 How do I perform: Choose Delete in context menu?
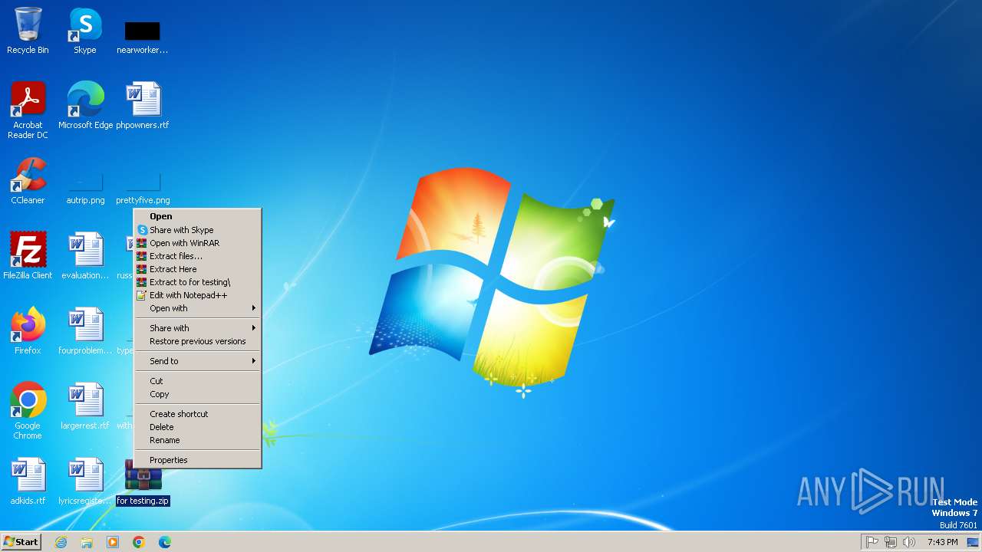(x=198, y=427)
